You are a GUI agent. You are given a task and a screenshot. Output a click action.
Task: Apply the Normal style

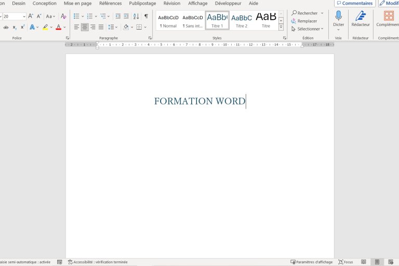(168, 21)
